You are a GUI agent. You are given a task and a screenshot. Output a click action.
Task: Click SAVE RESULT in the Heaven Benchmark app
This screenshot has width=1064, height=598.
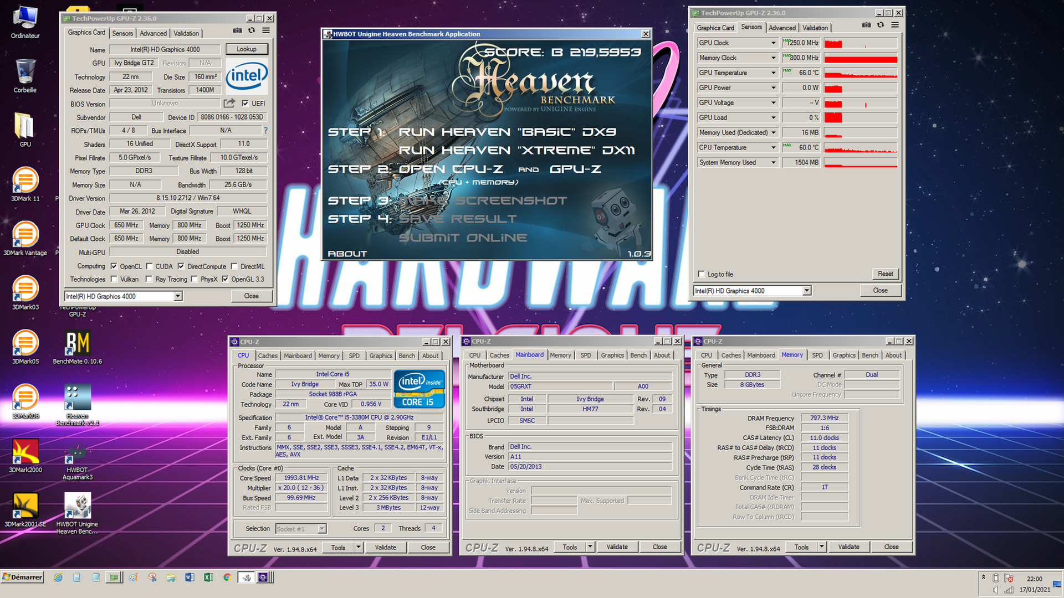click(458, 219)
